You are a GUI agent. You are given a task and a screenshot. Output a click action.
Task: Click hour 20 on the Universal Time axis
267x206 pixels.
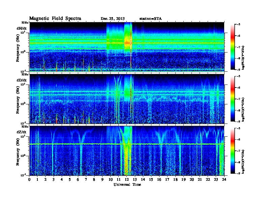point(191,179)
